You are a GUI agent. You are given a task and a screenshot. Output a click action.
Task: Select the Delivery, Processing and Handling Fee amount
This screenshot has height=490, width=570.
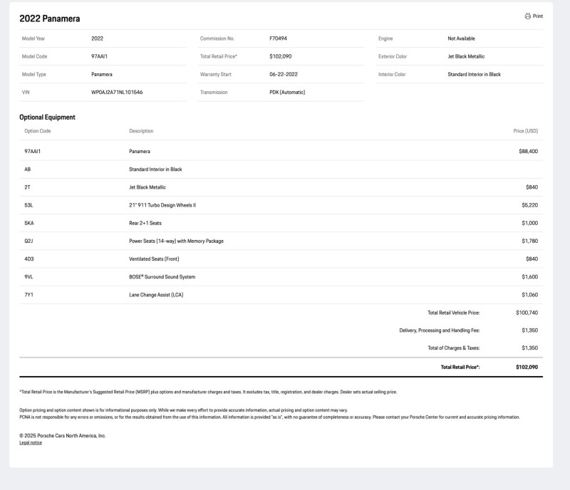pos(529,330)
